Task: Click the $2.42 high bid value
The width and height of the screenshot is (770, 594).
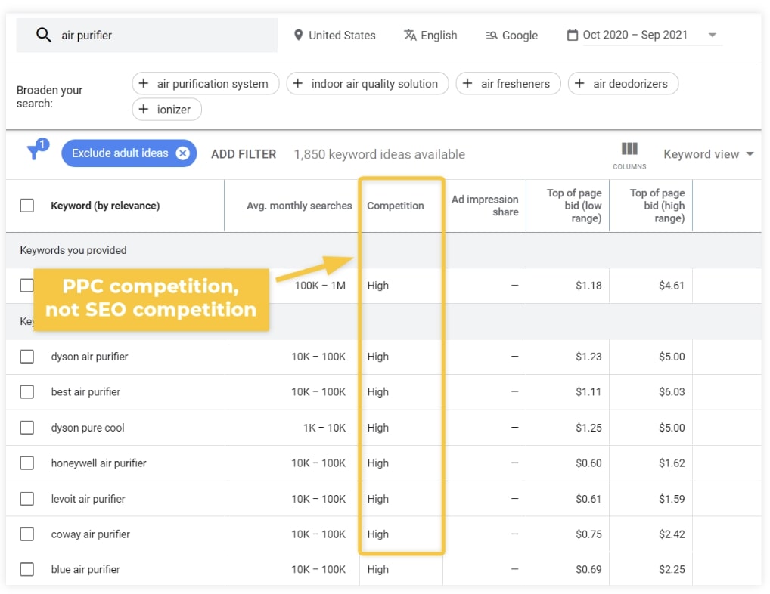Action: pos(672,534)
